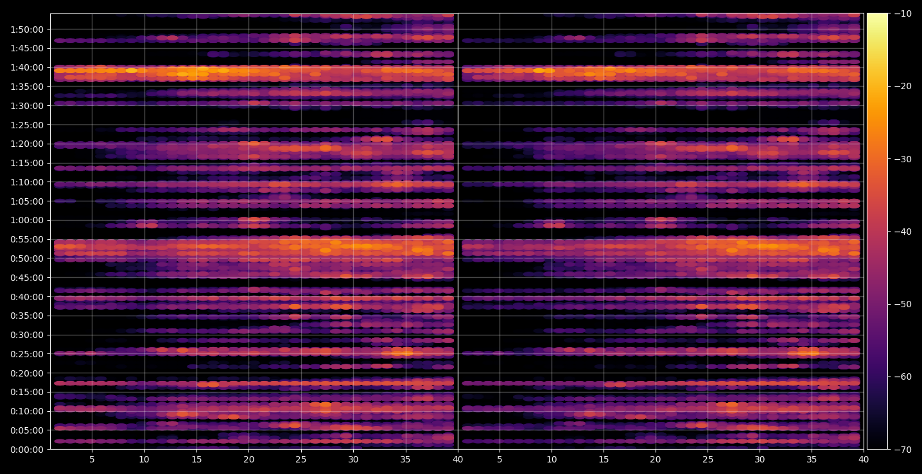Click x-axis tick 40 beside the colorbar

(x=864, y=460)
